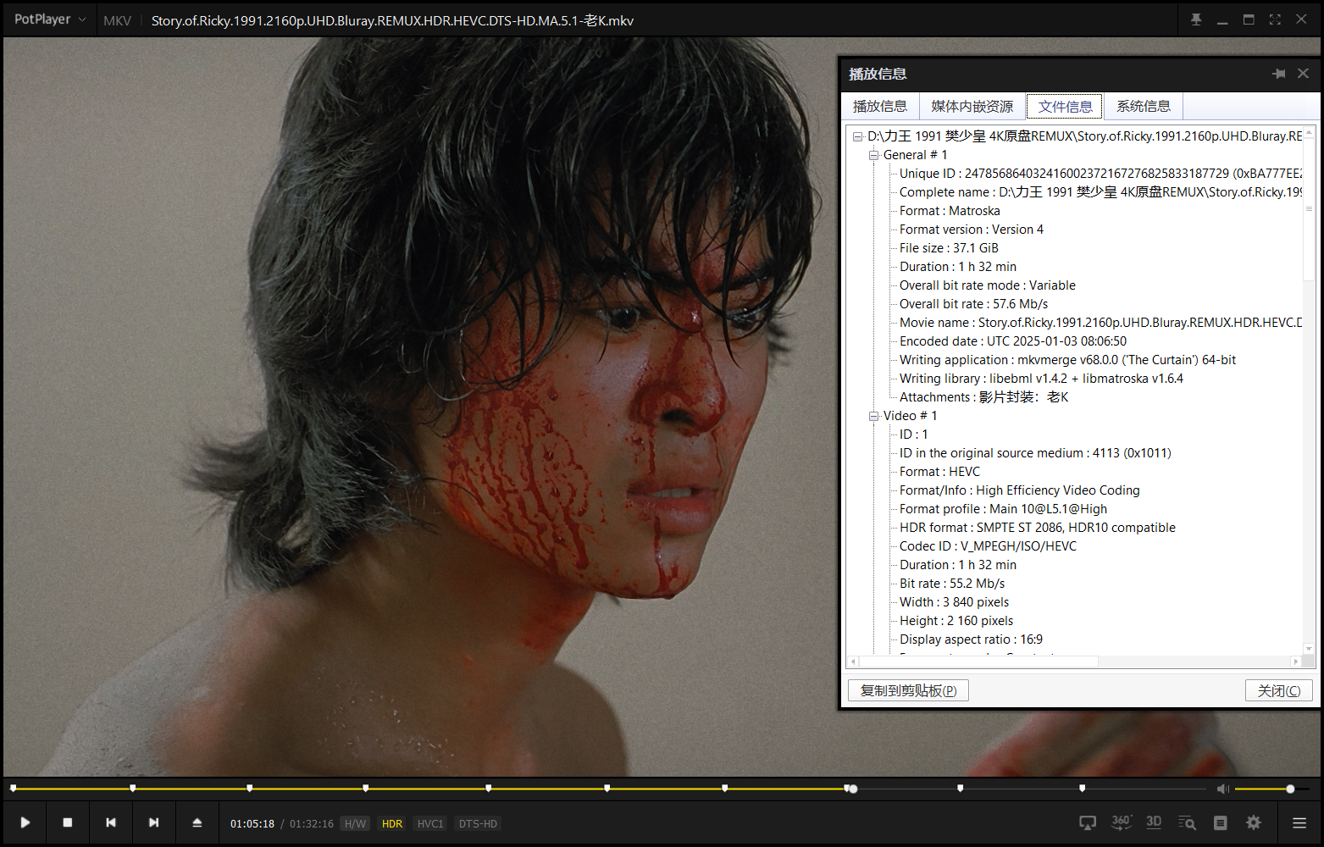Open the settings gear icon
The image size is (1324, 847).
click(1254, 822)
